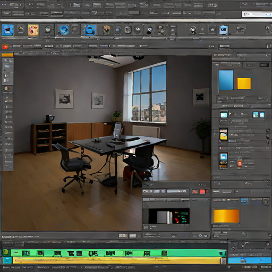Click the tan mask-shaped toolbar icon
Image resolution: width=272 pixels, height=272 pixels.
(x=106, y=30)
